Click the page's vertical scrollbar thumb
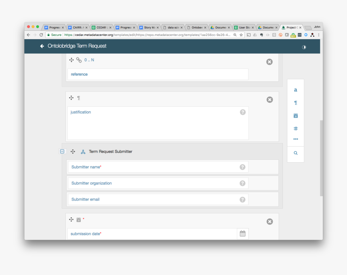The image size is (347, 275). click(x=321, y=158)
